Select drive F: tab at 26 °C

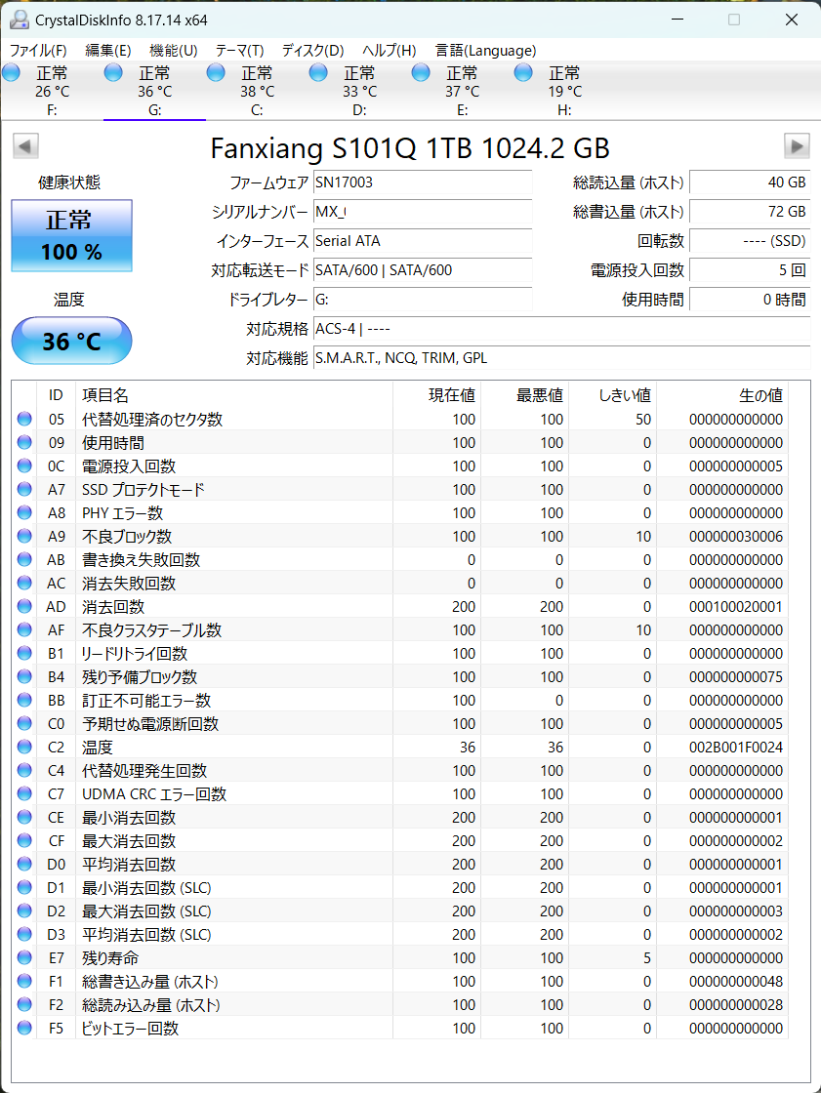[x=52, y=92]
